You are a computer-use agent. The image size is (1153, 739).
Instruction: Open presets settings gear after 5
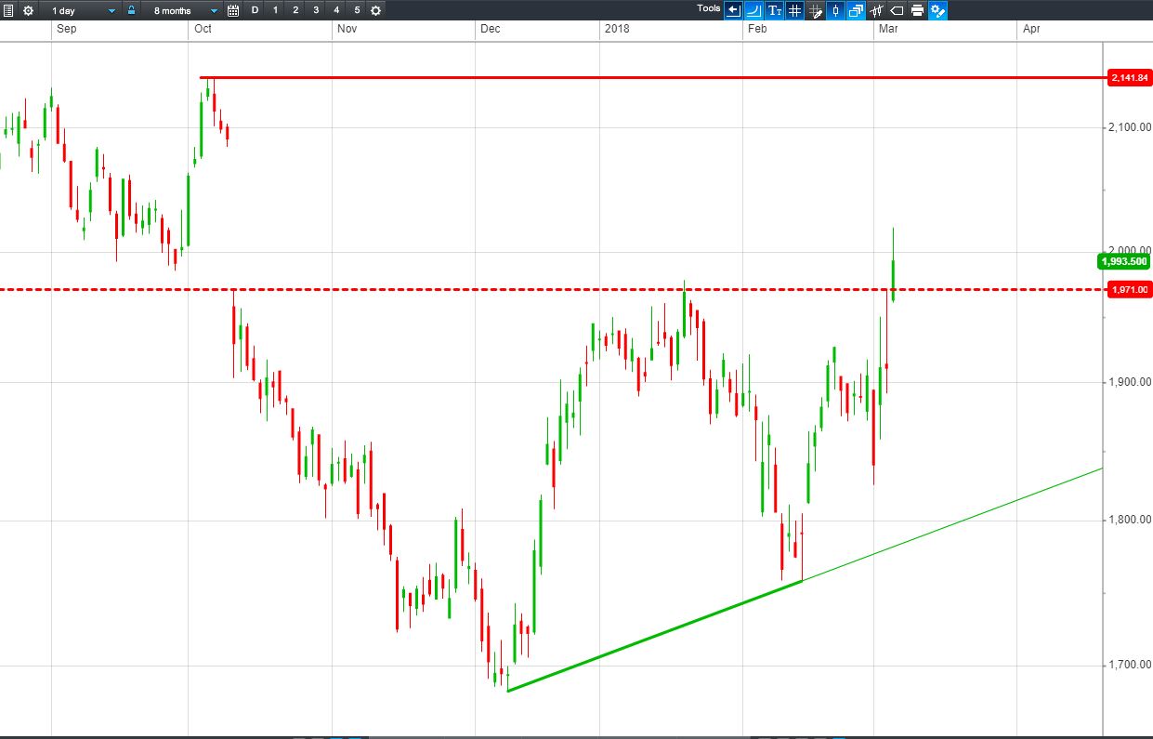[x=375, y=10]
